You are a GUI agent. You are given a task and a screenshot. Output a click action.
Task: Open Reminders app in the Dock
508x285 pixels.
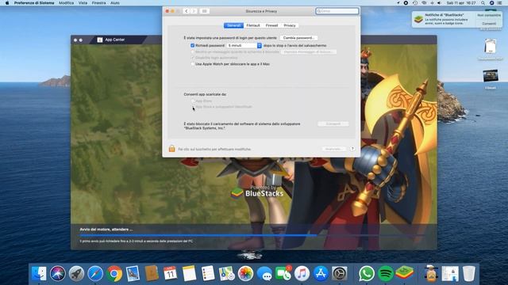[x=208, y=274]
